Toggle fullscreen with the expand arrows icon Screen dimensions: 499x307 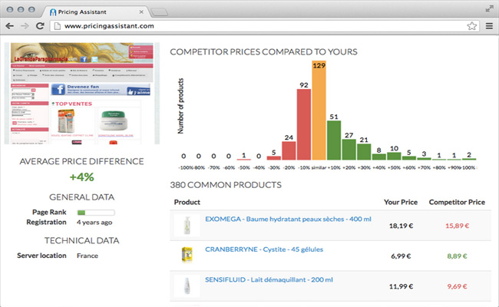pos(490,8)
